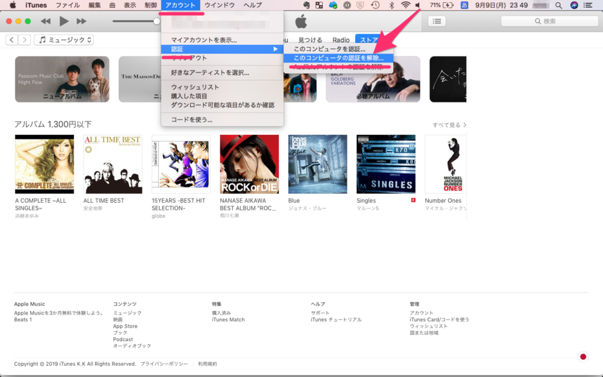The width and height of the screenshot is (603, 377).
Task: Click the Bluetooth icon in menu bar
Action: (391, 5)
